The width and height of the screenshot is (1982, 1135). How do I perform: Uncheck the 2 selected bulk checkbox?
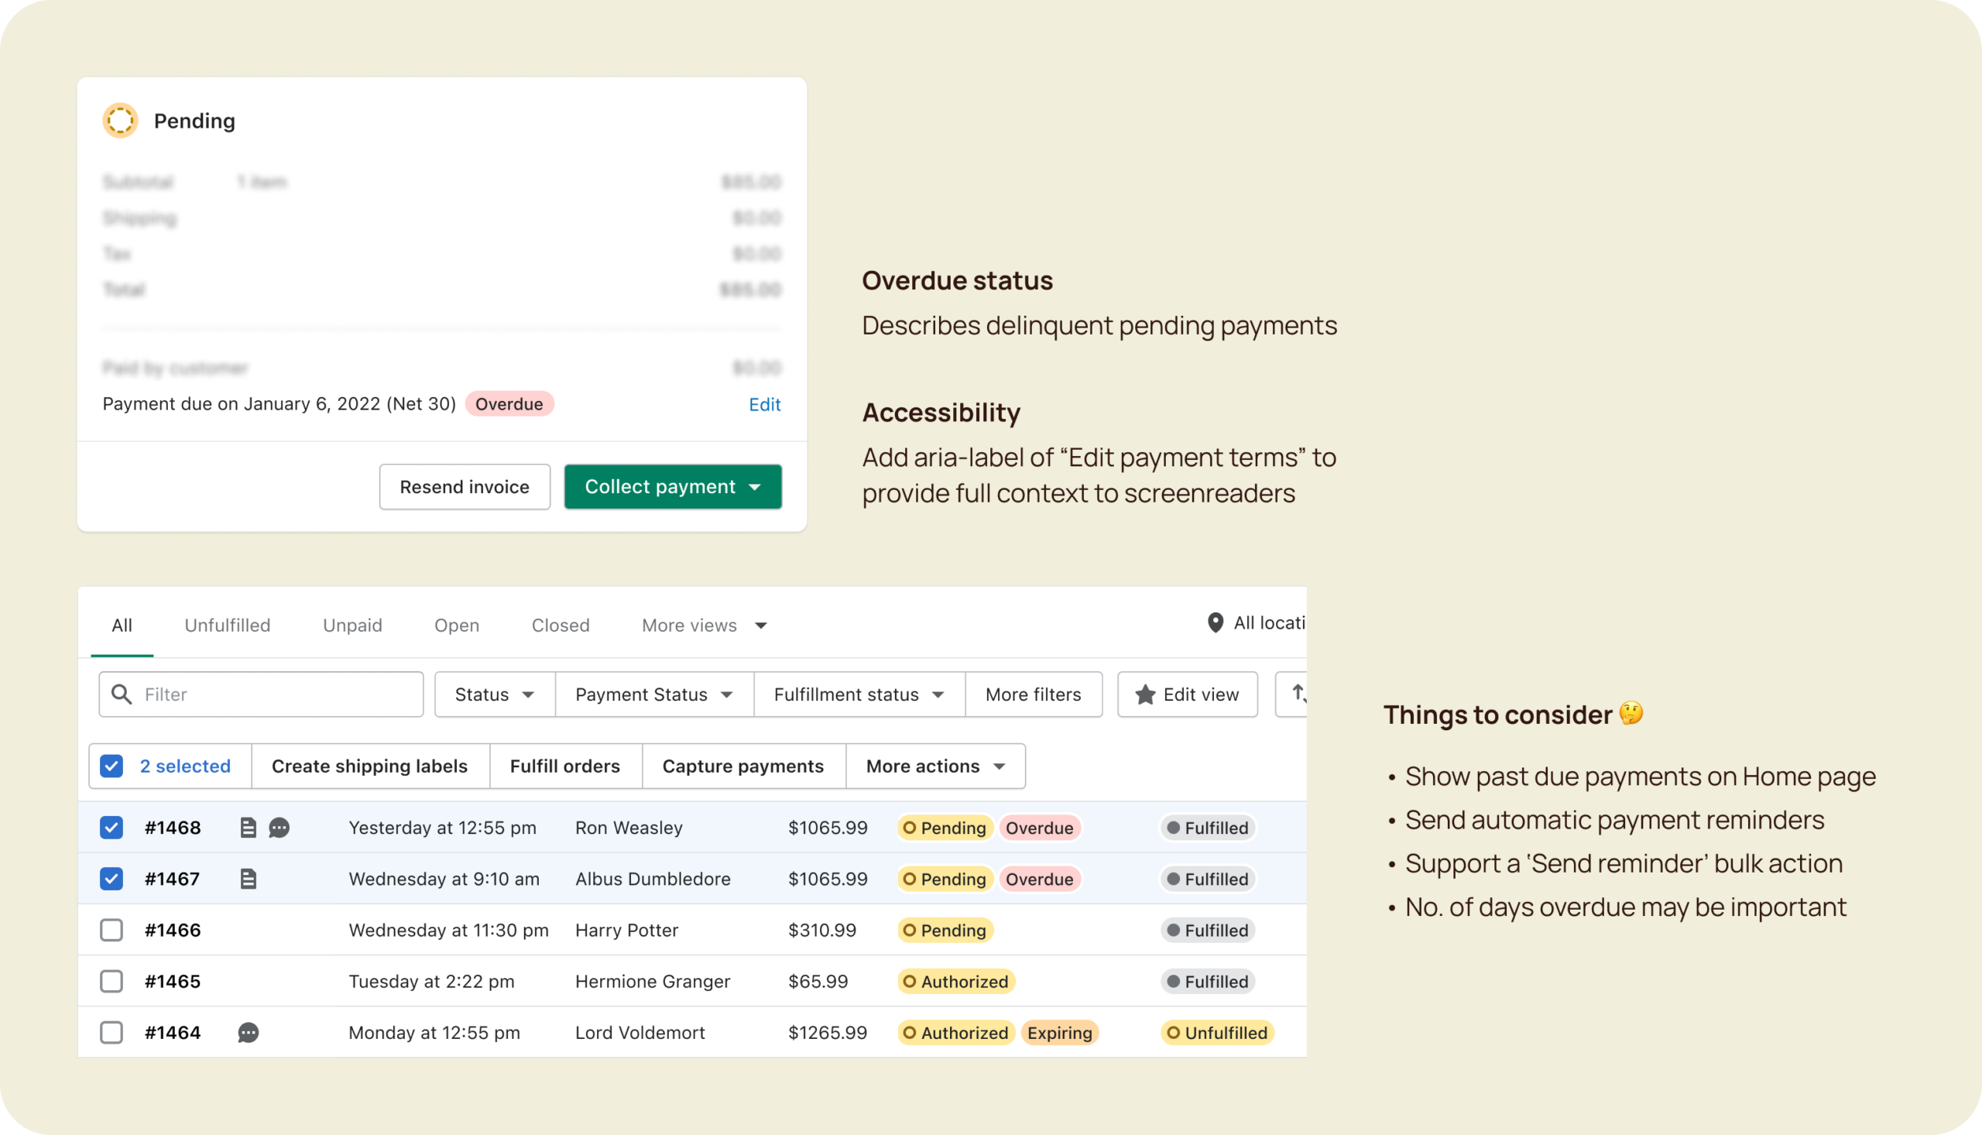tap(111, 766)
